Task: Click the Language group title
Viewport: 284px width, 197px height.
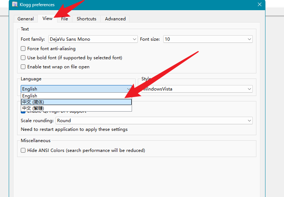Action: pyautogui.click(x=31, y=79)
